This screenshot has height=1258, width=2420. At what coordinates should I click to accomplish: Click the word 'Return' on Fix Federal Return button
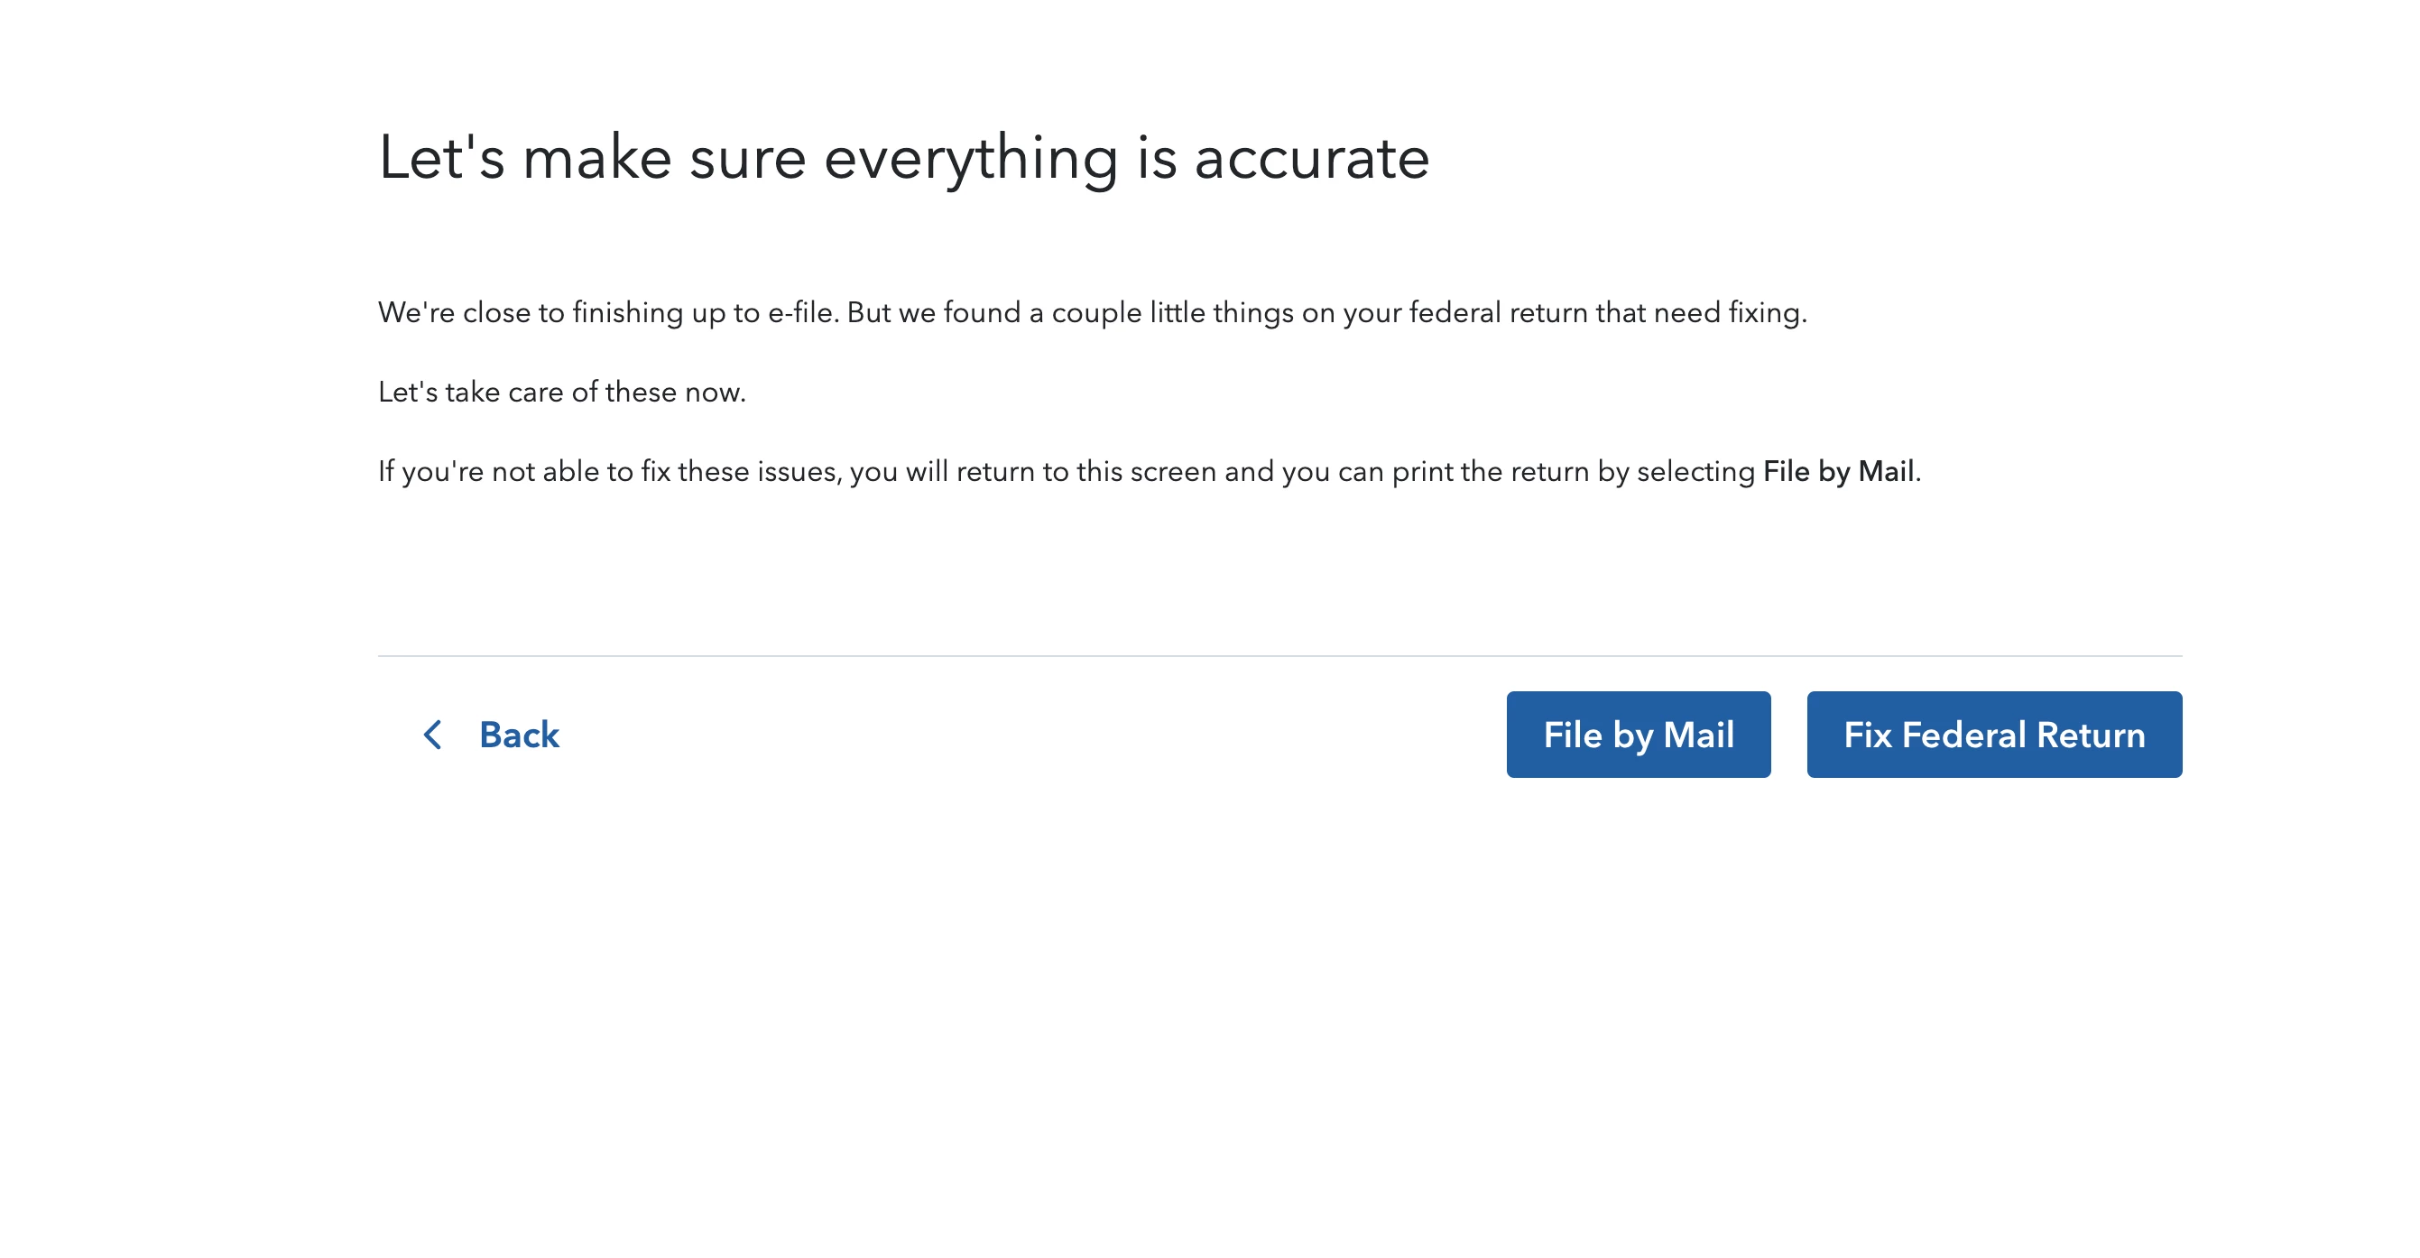2091,735
